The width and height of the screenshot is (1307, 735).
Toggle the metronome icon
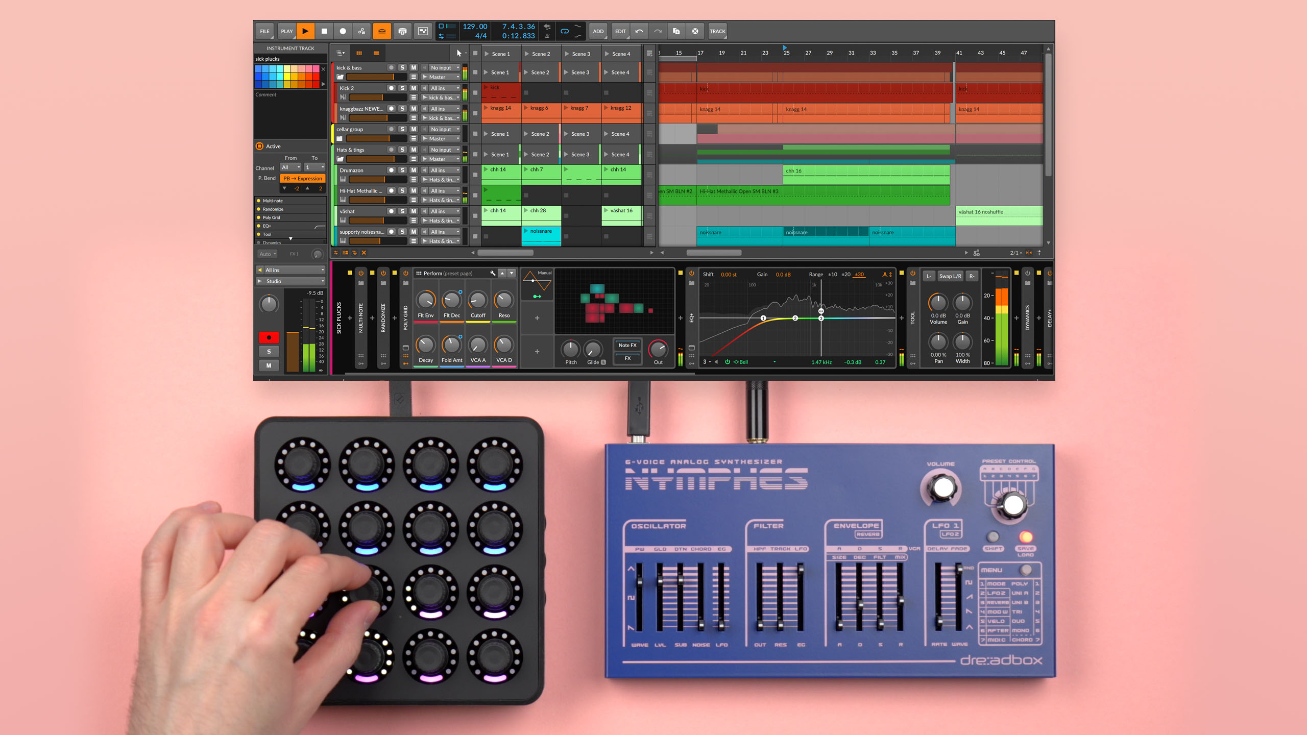coord(547,36)
